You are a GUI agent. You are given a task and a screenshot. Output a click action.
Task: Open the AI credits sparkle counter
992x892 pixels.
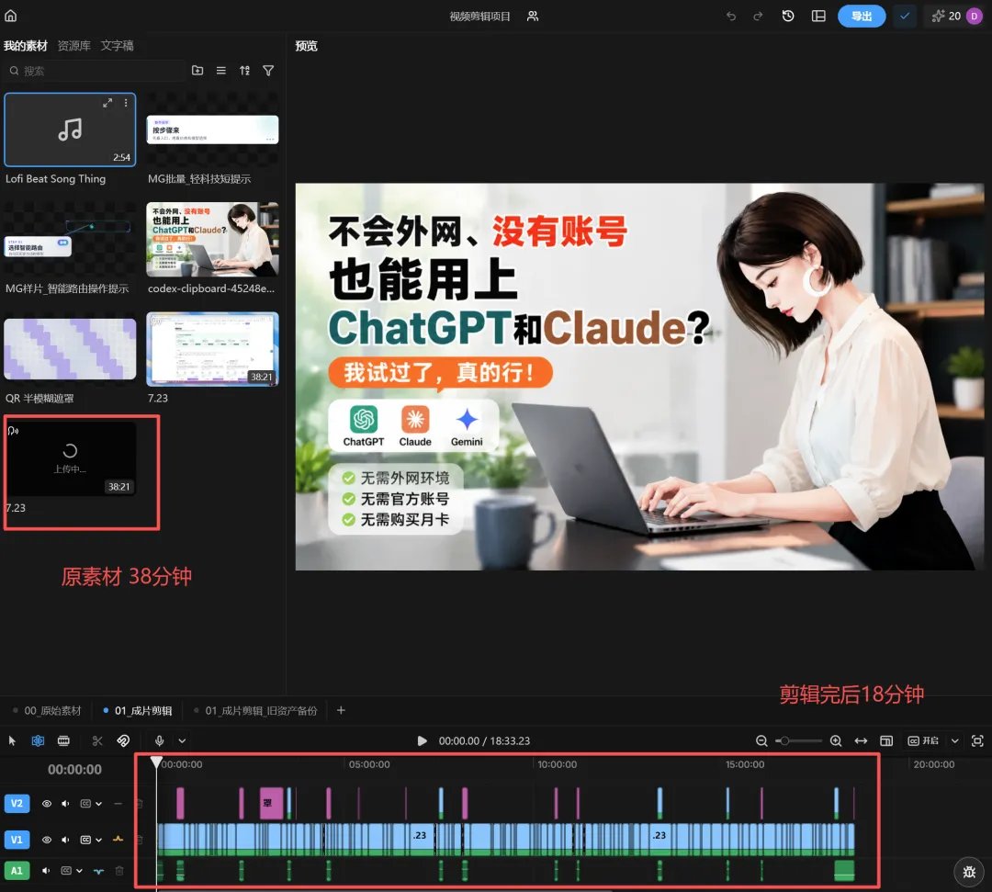(x=946, y=17)
